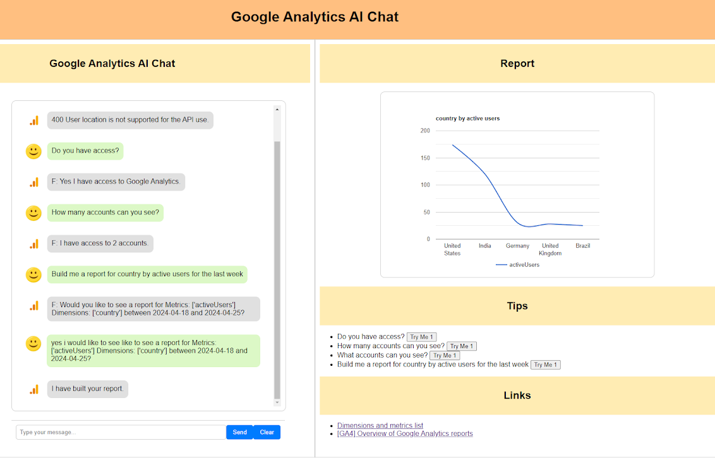Click the '200' y-axis value on chart

(425, 131)
